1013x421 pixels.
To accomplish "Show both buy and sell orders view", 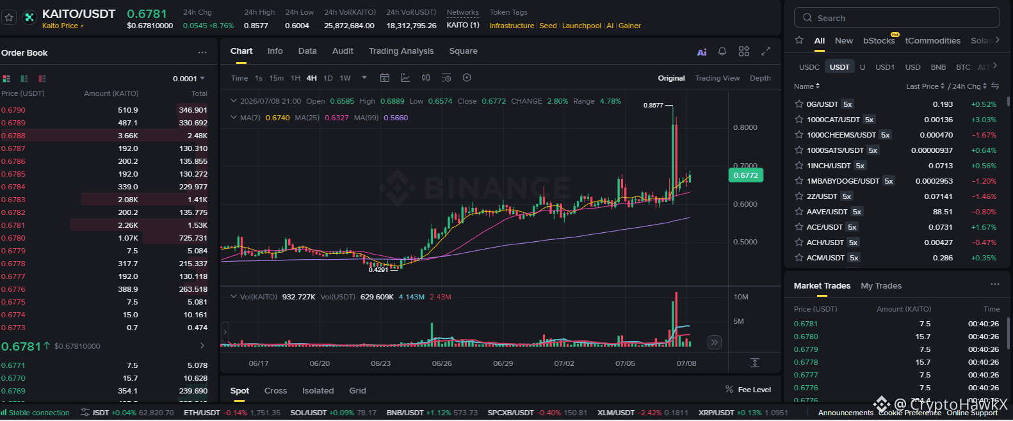I will [6, 79].
